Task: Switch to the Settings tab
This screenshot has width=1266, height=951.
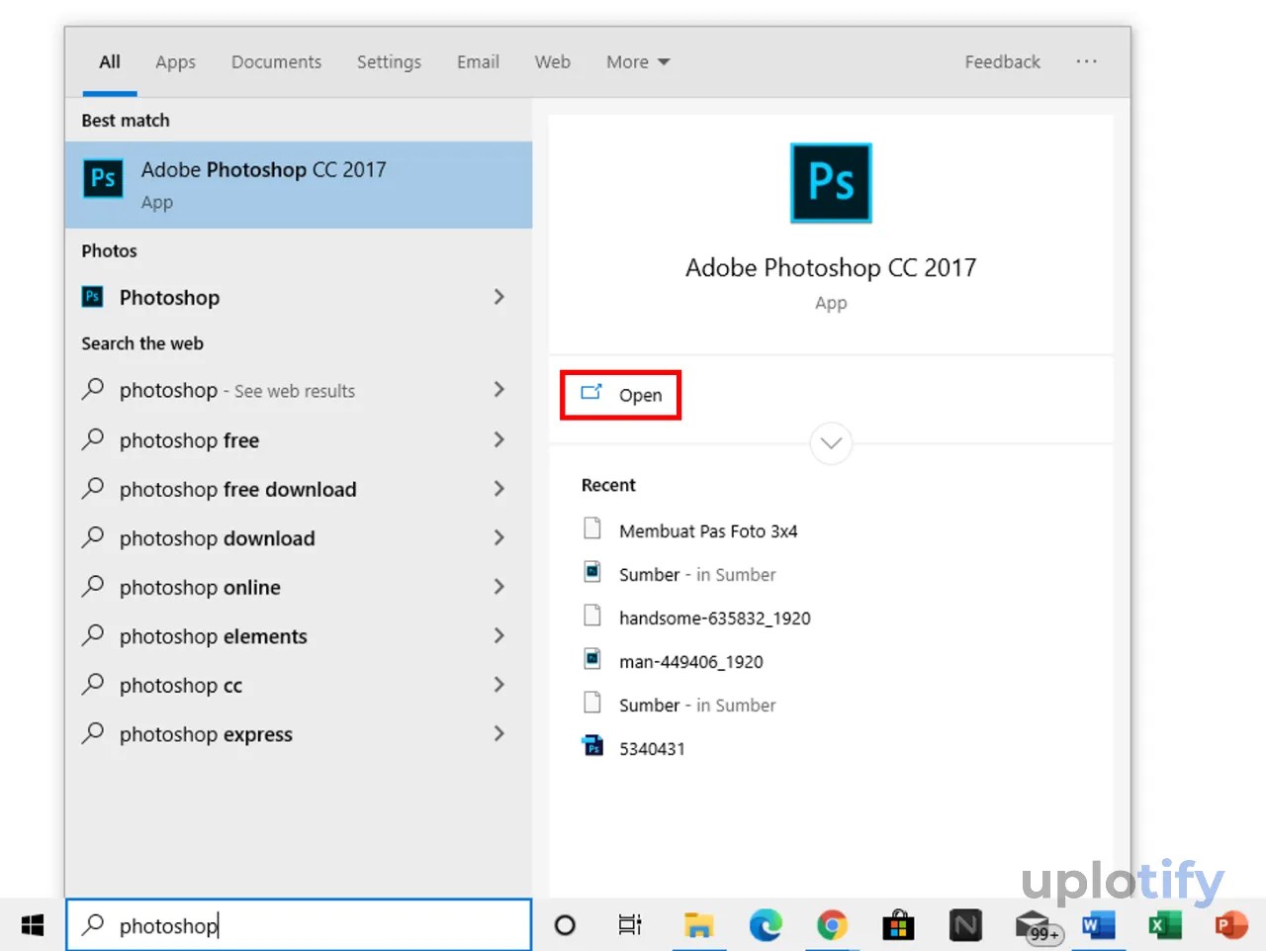Action: pos(389,61)
